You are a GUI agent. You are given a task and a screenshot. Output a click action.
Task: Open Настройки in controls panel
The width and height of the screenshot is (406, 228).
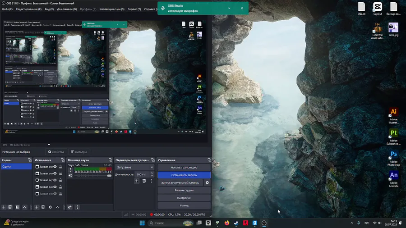(x=184, y=198)
